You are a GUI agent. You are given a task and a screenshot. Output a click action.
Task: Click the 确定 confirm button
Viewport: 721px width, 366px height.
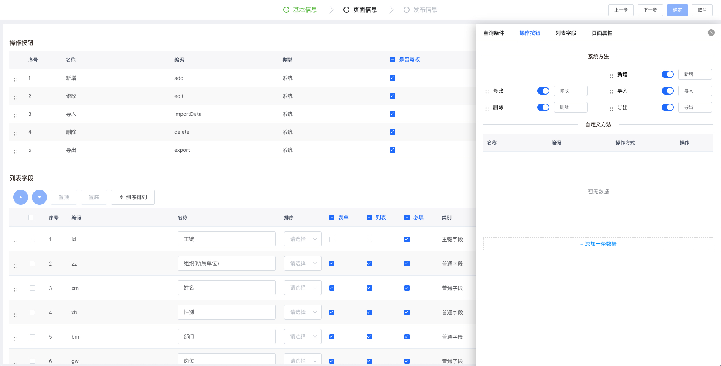click(677, 10)
